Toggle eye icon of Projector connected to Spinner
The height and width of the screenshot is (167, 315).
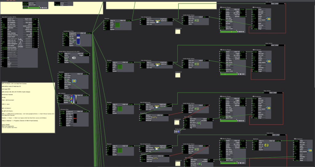(x=295, y=139)
